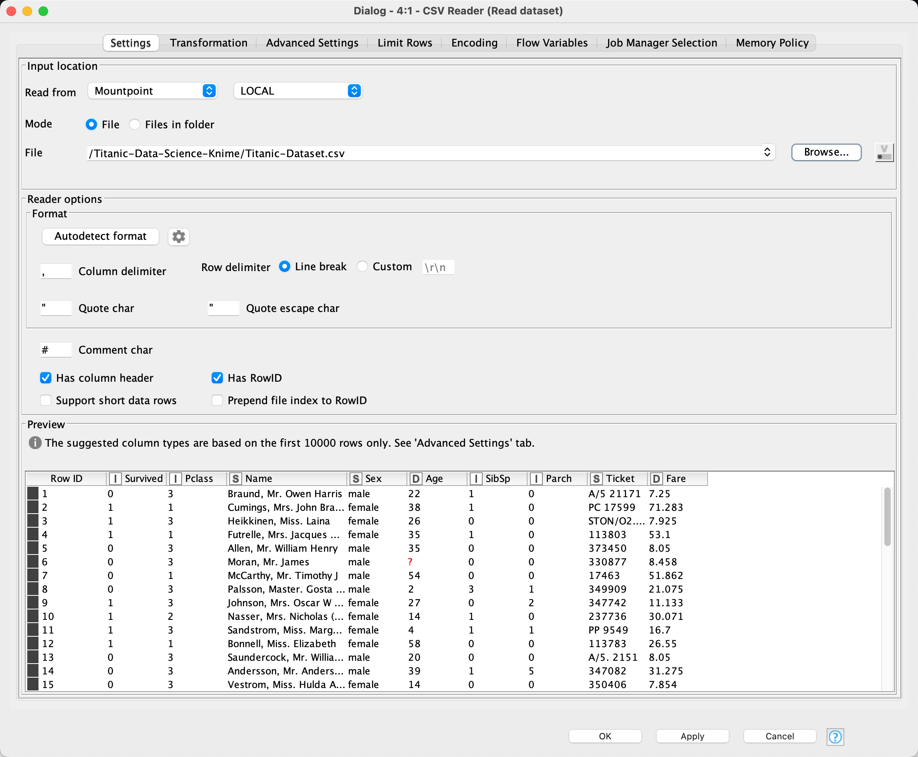The height and width of the screenshot is (757, 918).
Task: Open the help question mark icon
Action: (x=835, y=737)
